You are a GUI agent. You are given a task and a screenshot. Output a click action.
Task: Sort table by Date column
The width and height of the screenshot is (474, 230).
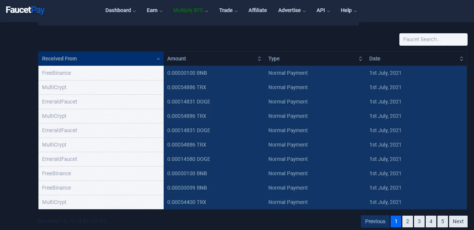416,59
